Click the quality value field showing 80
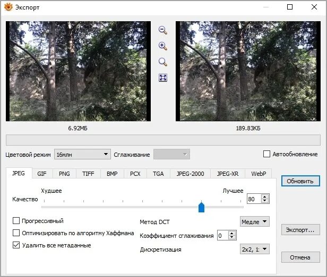Image resolution: width=327 pixels, height=277 pixels. coord(254,199)
